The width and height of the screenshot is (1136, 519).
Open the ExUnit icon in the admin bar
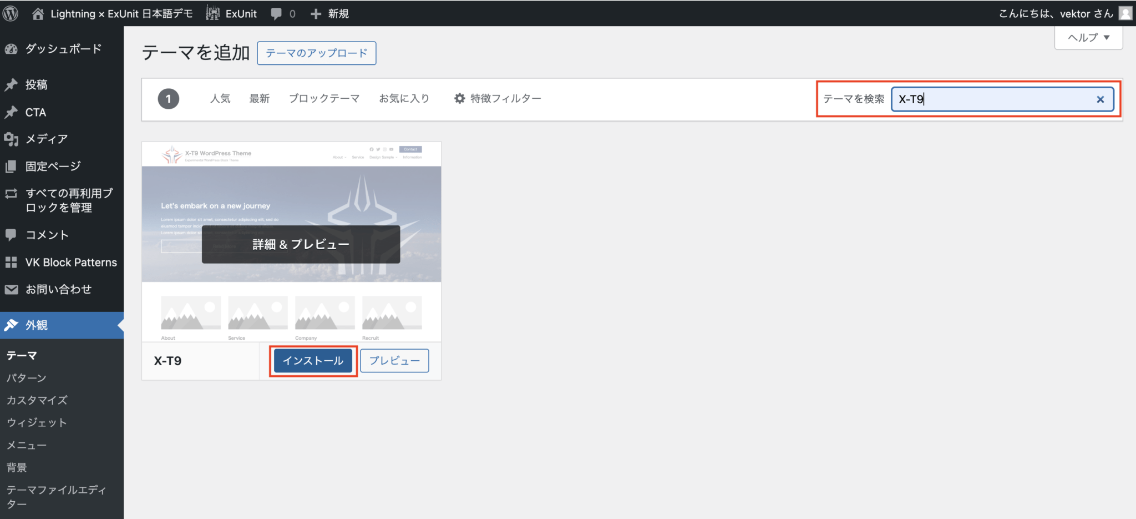click(212, 13)
